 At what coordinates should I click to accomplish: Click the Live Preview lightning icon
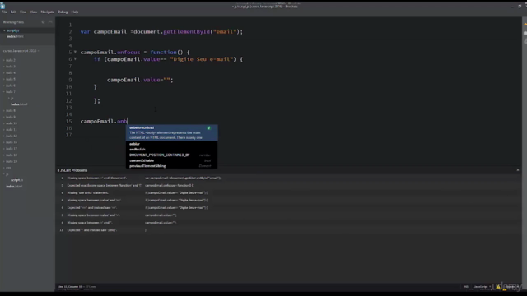525,25
